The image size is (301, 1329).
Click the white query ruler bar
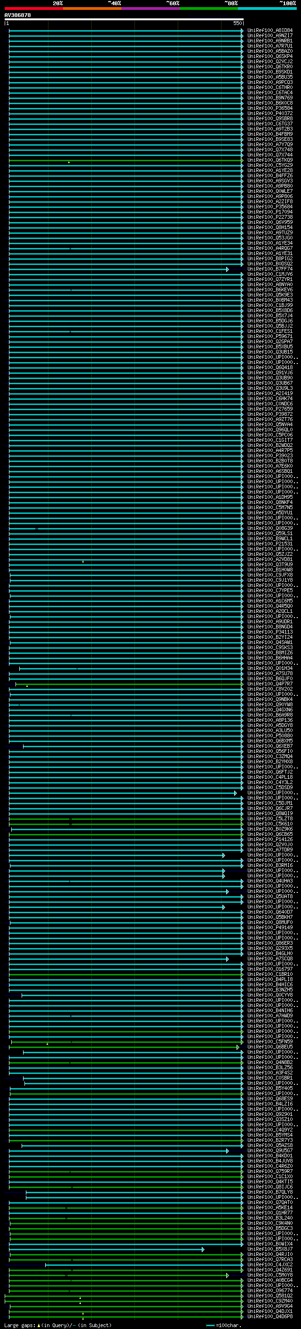click(124, 20)
